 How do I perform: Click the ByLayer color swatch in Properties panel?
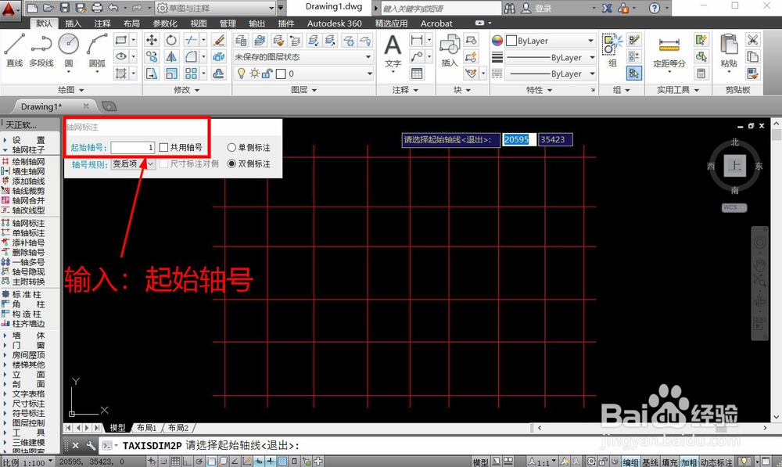[511, 41]
